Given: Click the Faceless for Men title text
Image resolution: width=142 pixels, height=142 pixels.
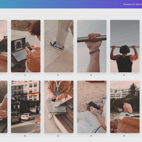Looking at the screenshot, I should (x=133, y=4).
